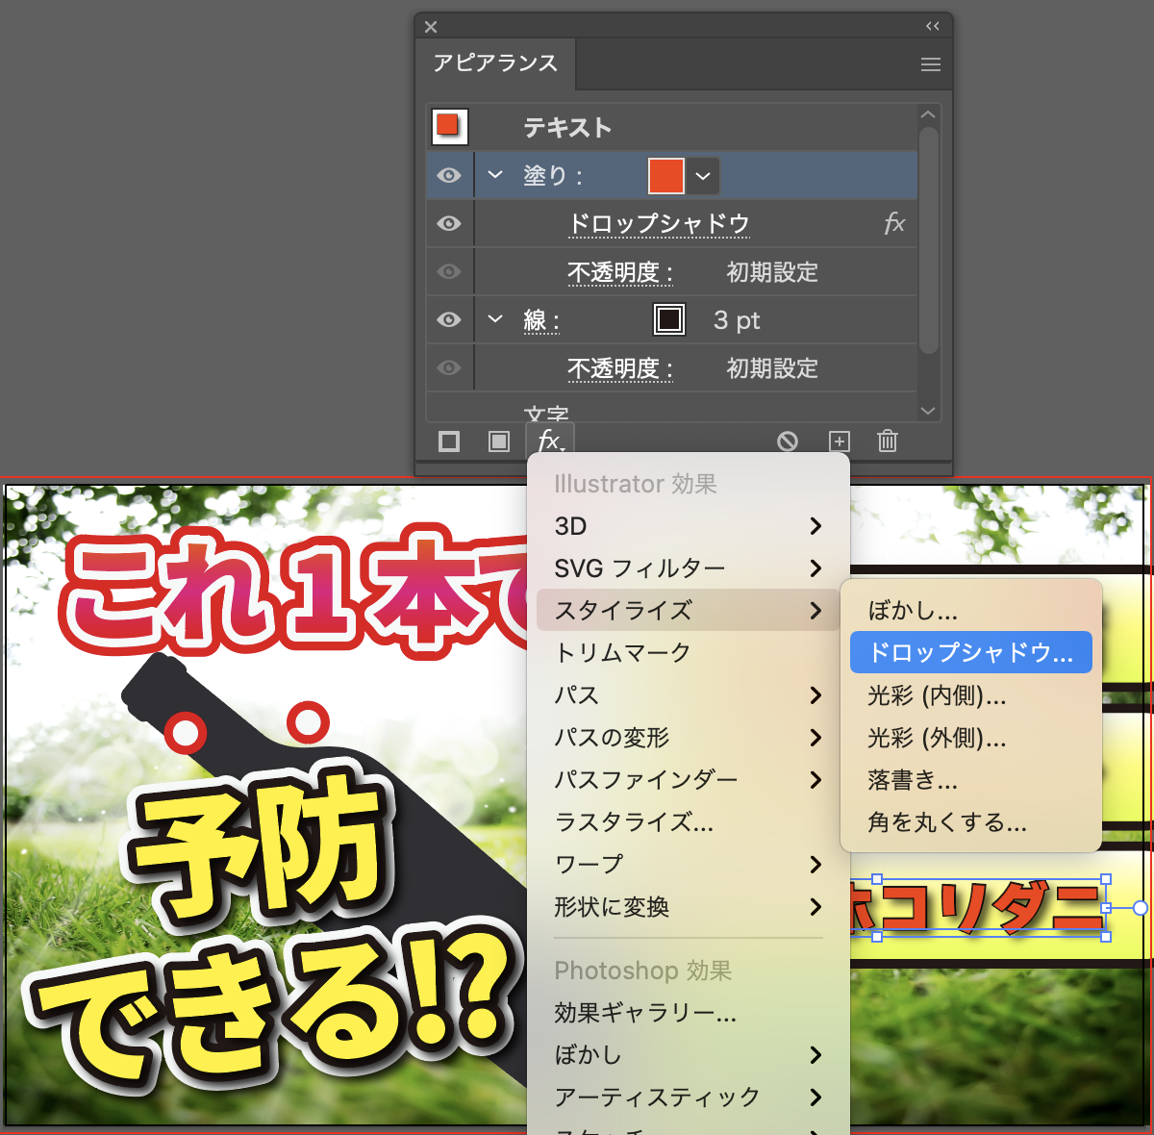Image resolution: width=1154 pixels, height=1135 pixels.
Task: Open the fill color swatch dropdown arrow
Action: pyautogui.click(x=703, y=176)
